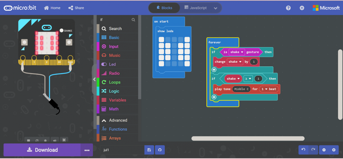Undo the last edit
The width and height of the screenshot is (343, 159).
303,150
